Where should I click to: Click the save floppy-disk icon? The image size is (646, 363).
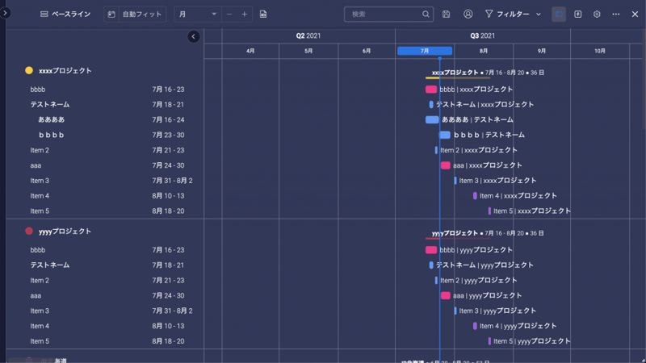pyautogui.click(x=447, y=15)
